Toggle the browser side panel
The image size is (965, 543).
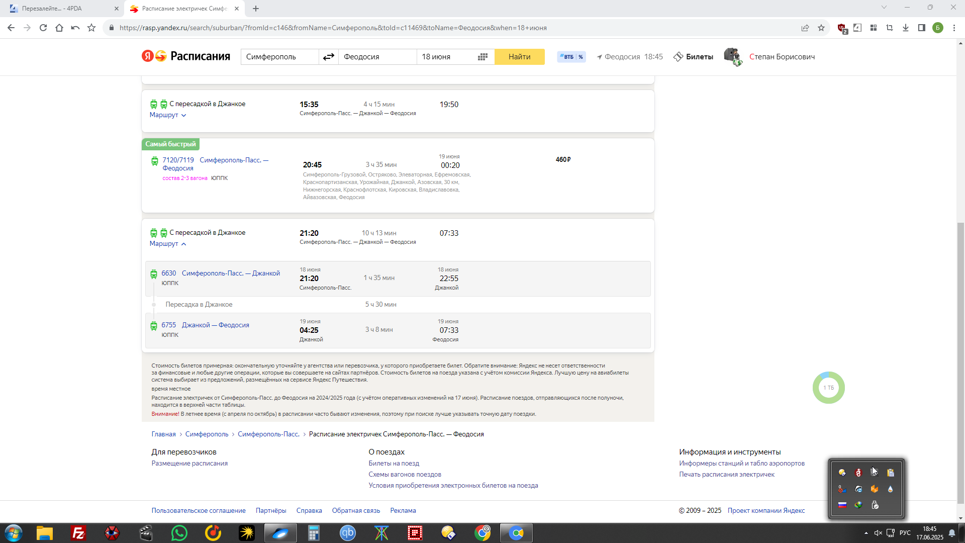tap(922, 28)
